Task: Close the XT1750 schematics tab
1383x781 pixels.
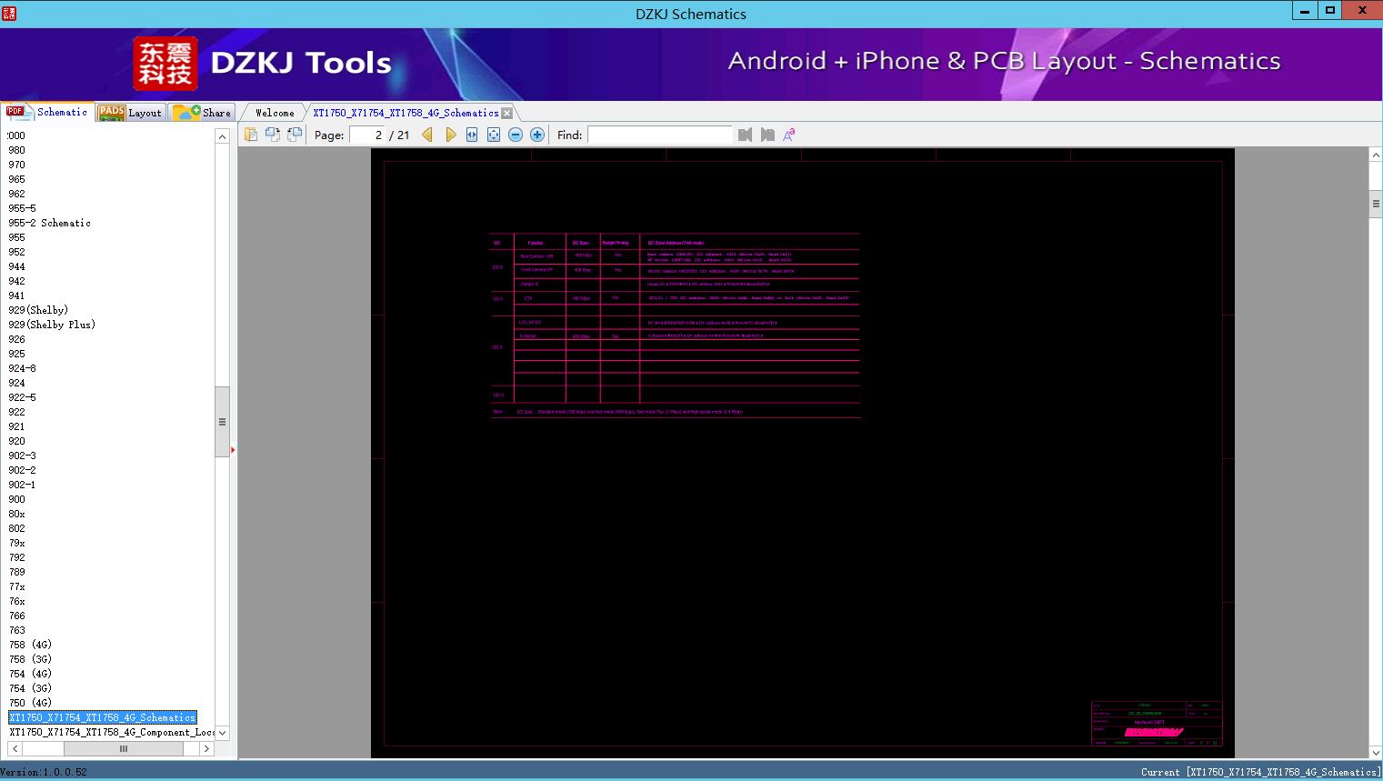Action: (x=507, y=113)
